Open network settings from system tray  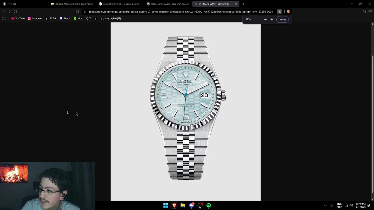coord(346,205)
